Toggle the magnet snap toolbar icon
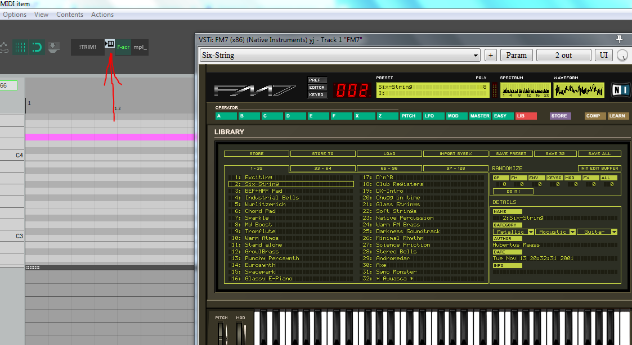Image resolution: width=632 pixels, height=345 pixels. tap(37, 48)
